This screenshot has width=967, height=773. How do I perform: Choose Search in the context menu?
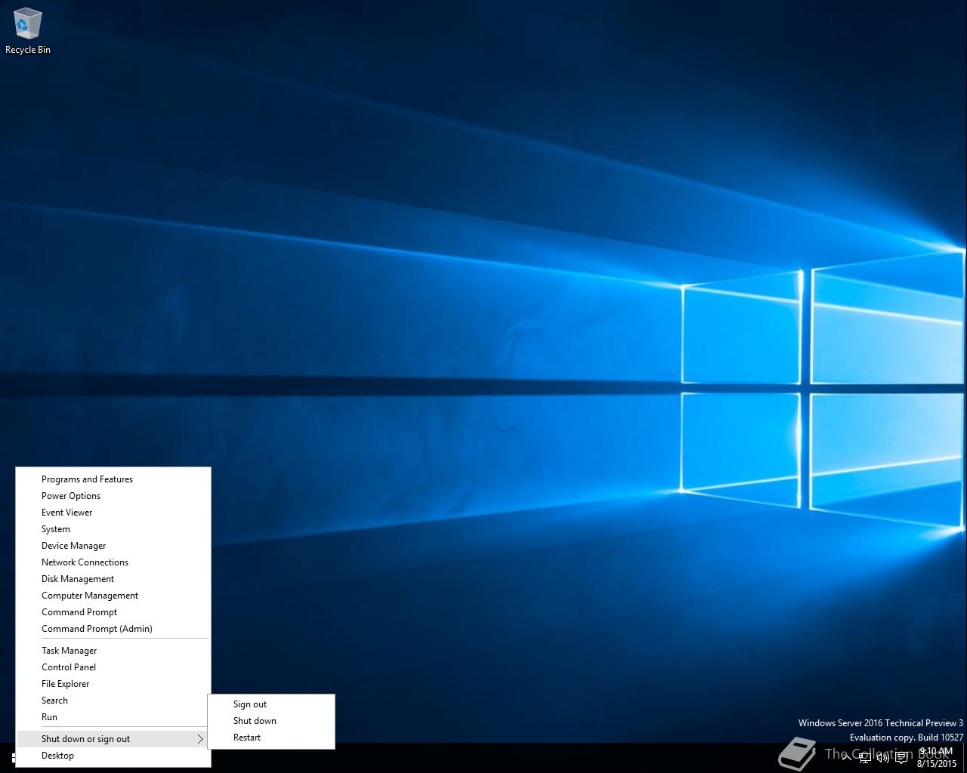tap(113, 701)
